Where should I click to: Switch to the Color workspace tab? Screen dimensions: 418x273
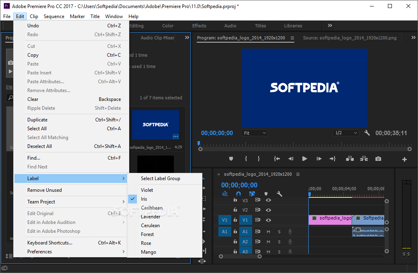pos(168,26)
